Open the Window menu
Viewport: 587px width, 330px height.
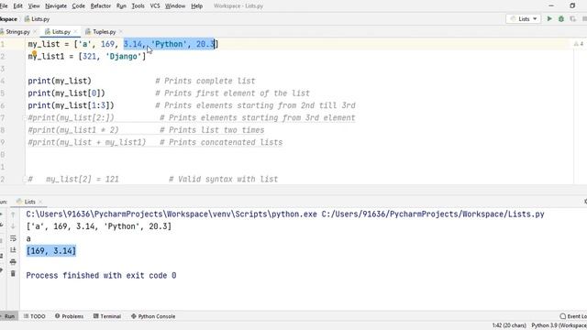(175, 6)
